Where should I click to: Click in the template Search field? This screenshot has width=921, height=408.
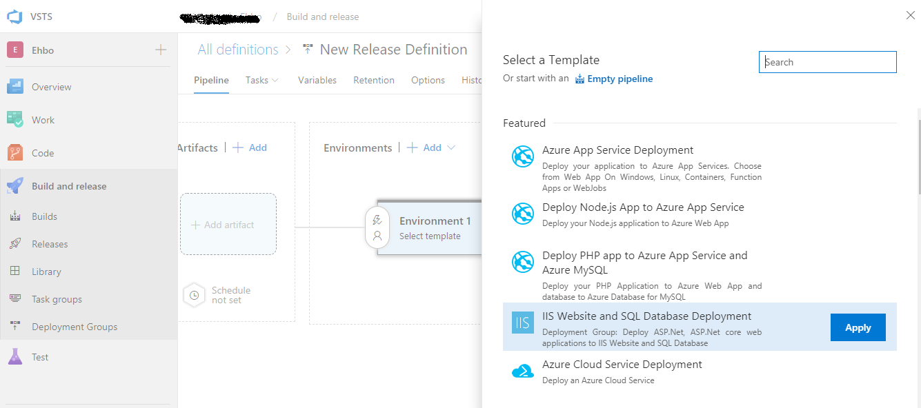click(828, 62)
